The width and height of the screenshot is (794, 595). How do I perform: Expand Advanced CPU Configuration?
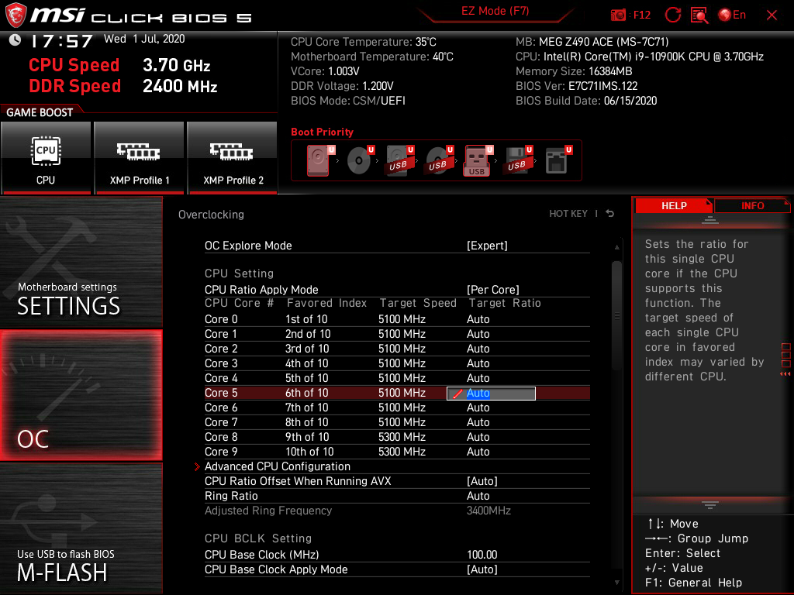[x=278, y=466]
